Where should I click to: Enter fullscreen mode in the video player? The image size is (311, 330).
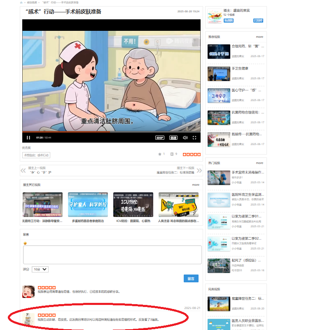point(194,138)
